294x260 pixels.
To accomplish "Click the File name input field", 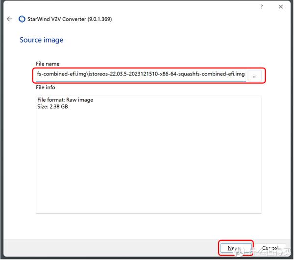I will pyautogui.click(x=141, y=74).
